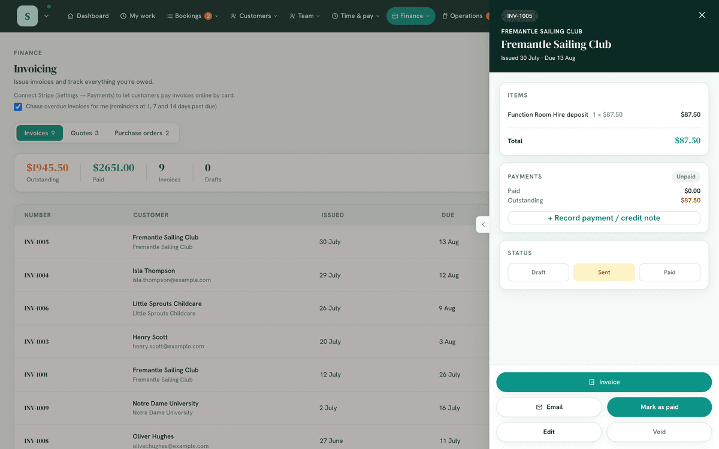Expand the Team menu

click(304, 16)
